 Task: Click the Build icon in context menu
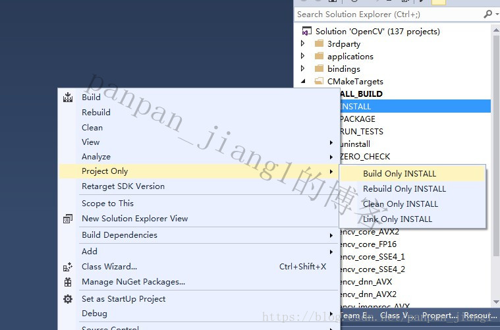click(x=68, y=97)
